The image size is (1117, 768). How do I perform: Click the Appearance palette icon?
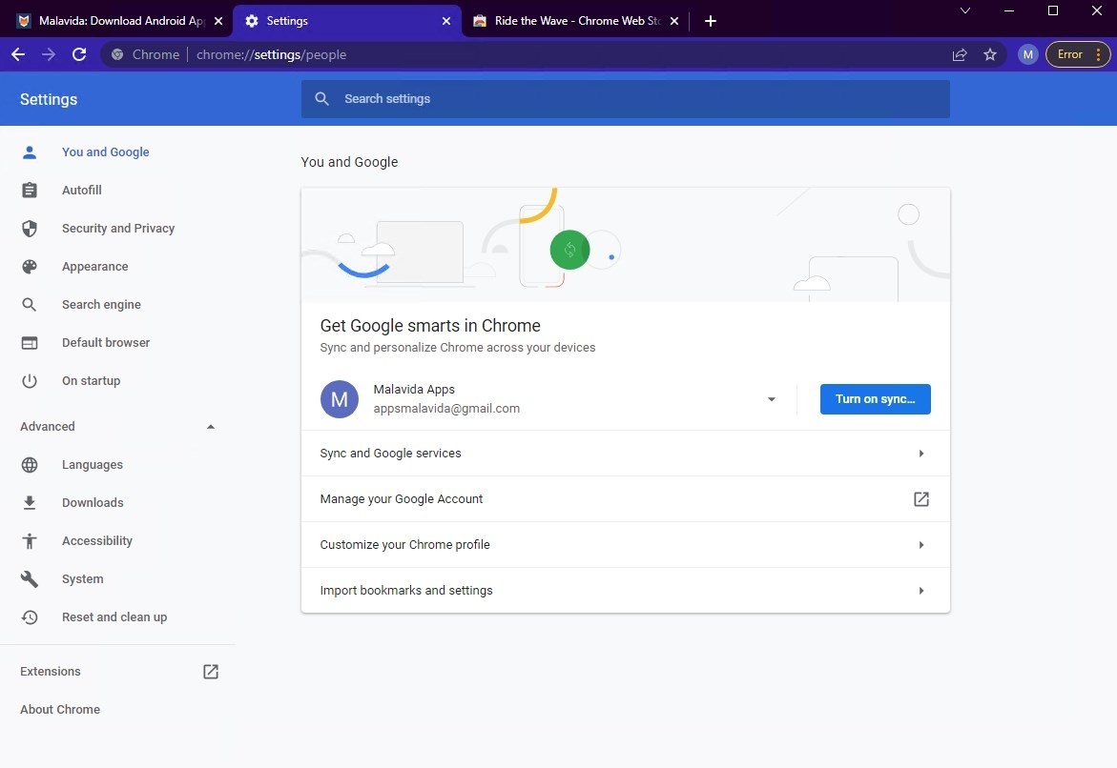30,266
